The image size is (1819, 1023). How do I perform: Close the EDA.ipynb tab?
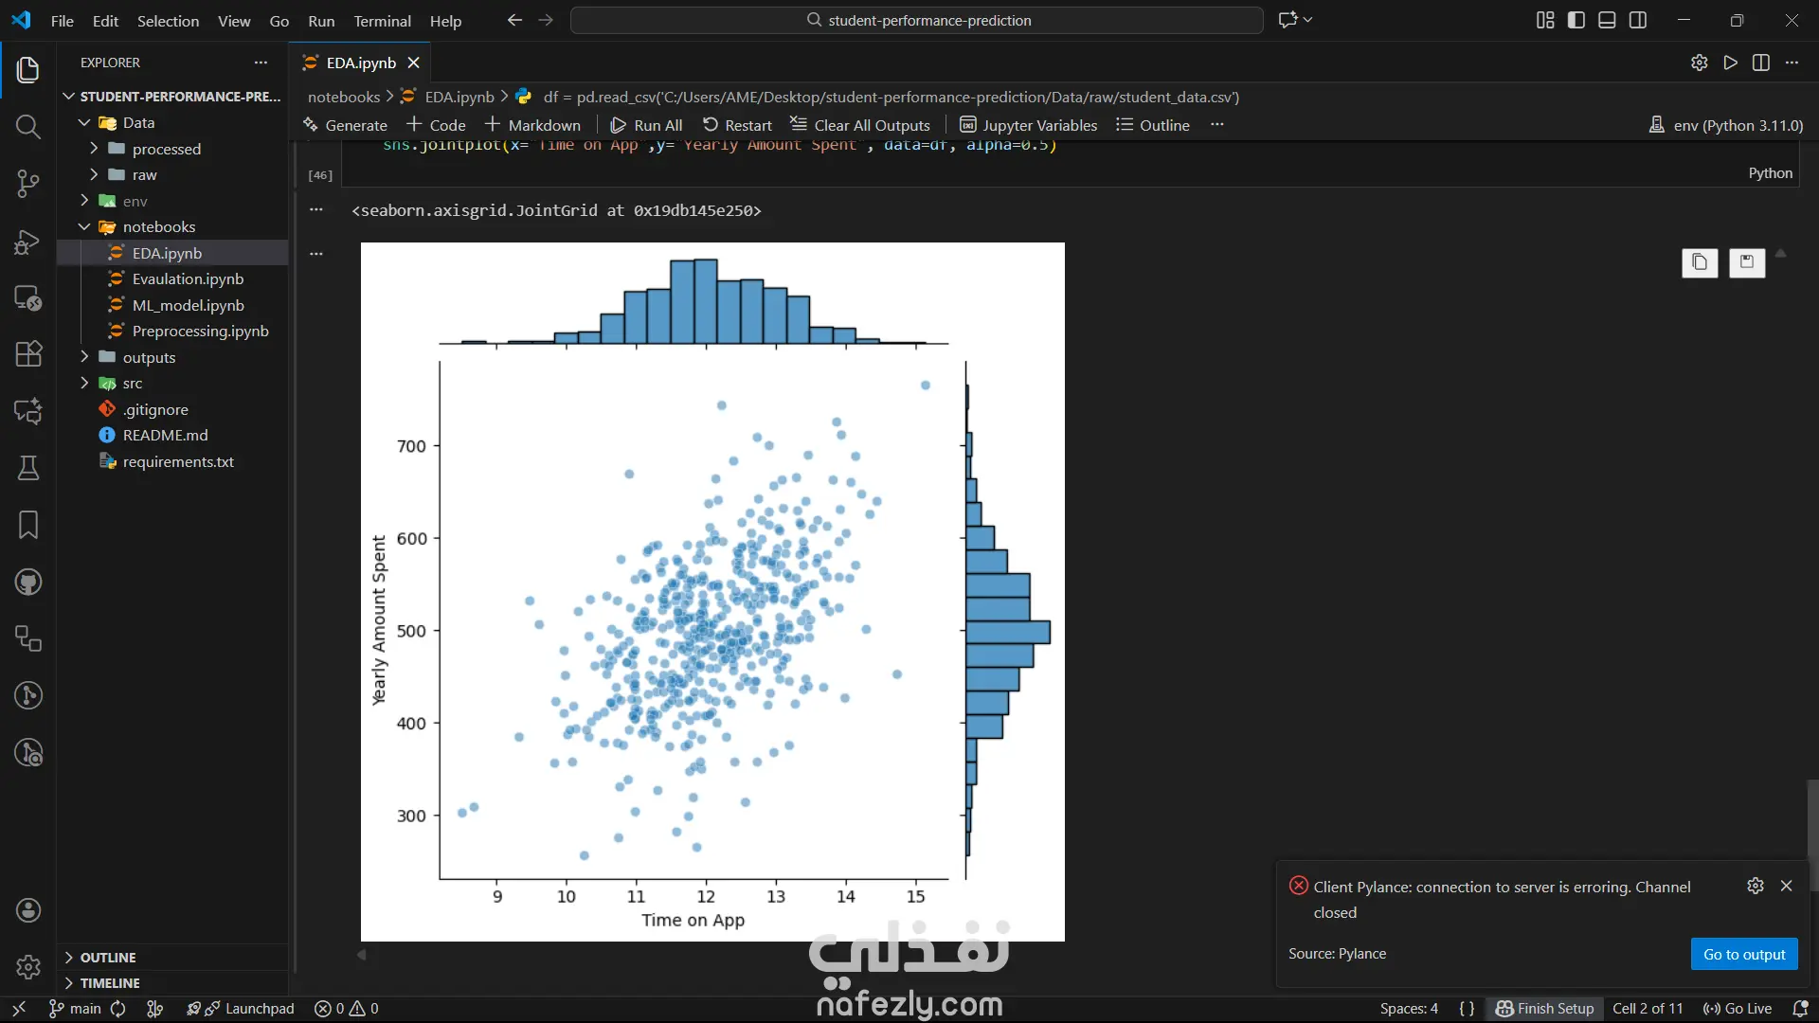click(413, 63)
